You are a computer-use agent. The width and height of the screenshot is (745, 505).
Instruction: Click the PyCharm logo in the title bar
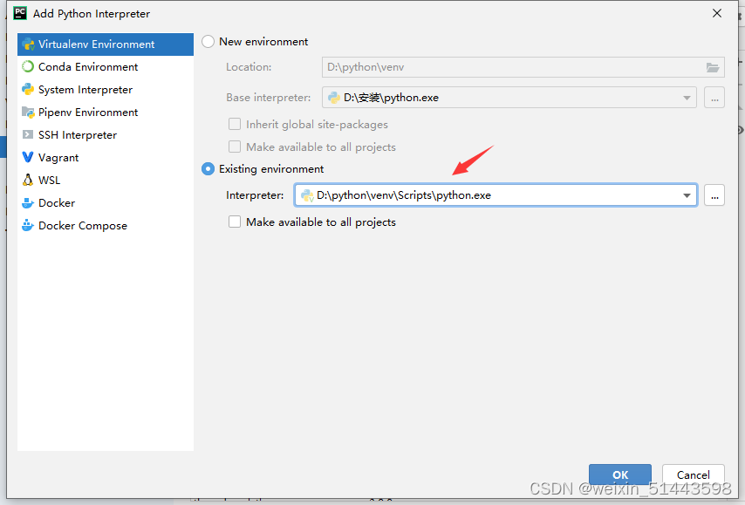[20, 13]
